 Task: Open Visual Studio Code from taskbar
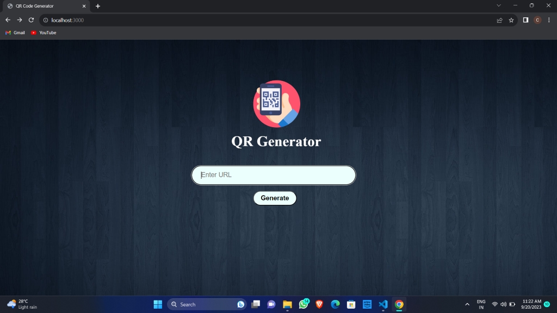click(x=383, y=304)
